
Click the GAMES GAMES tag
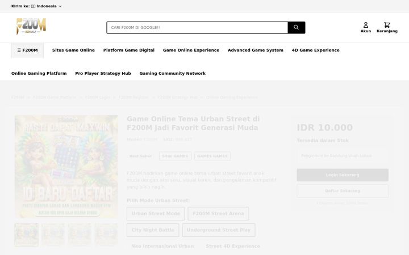(x=212, y=156)
